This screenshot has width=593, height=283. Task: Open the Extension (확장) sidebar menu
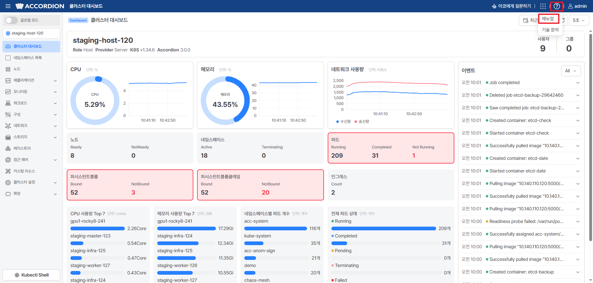coord(31,194)
